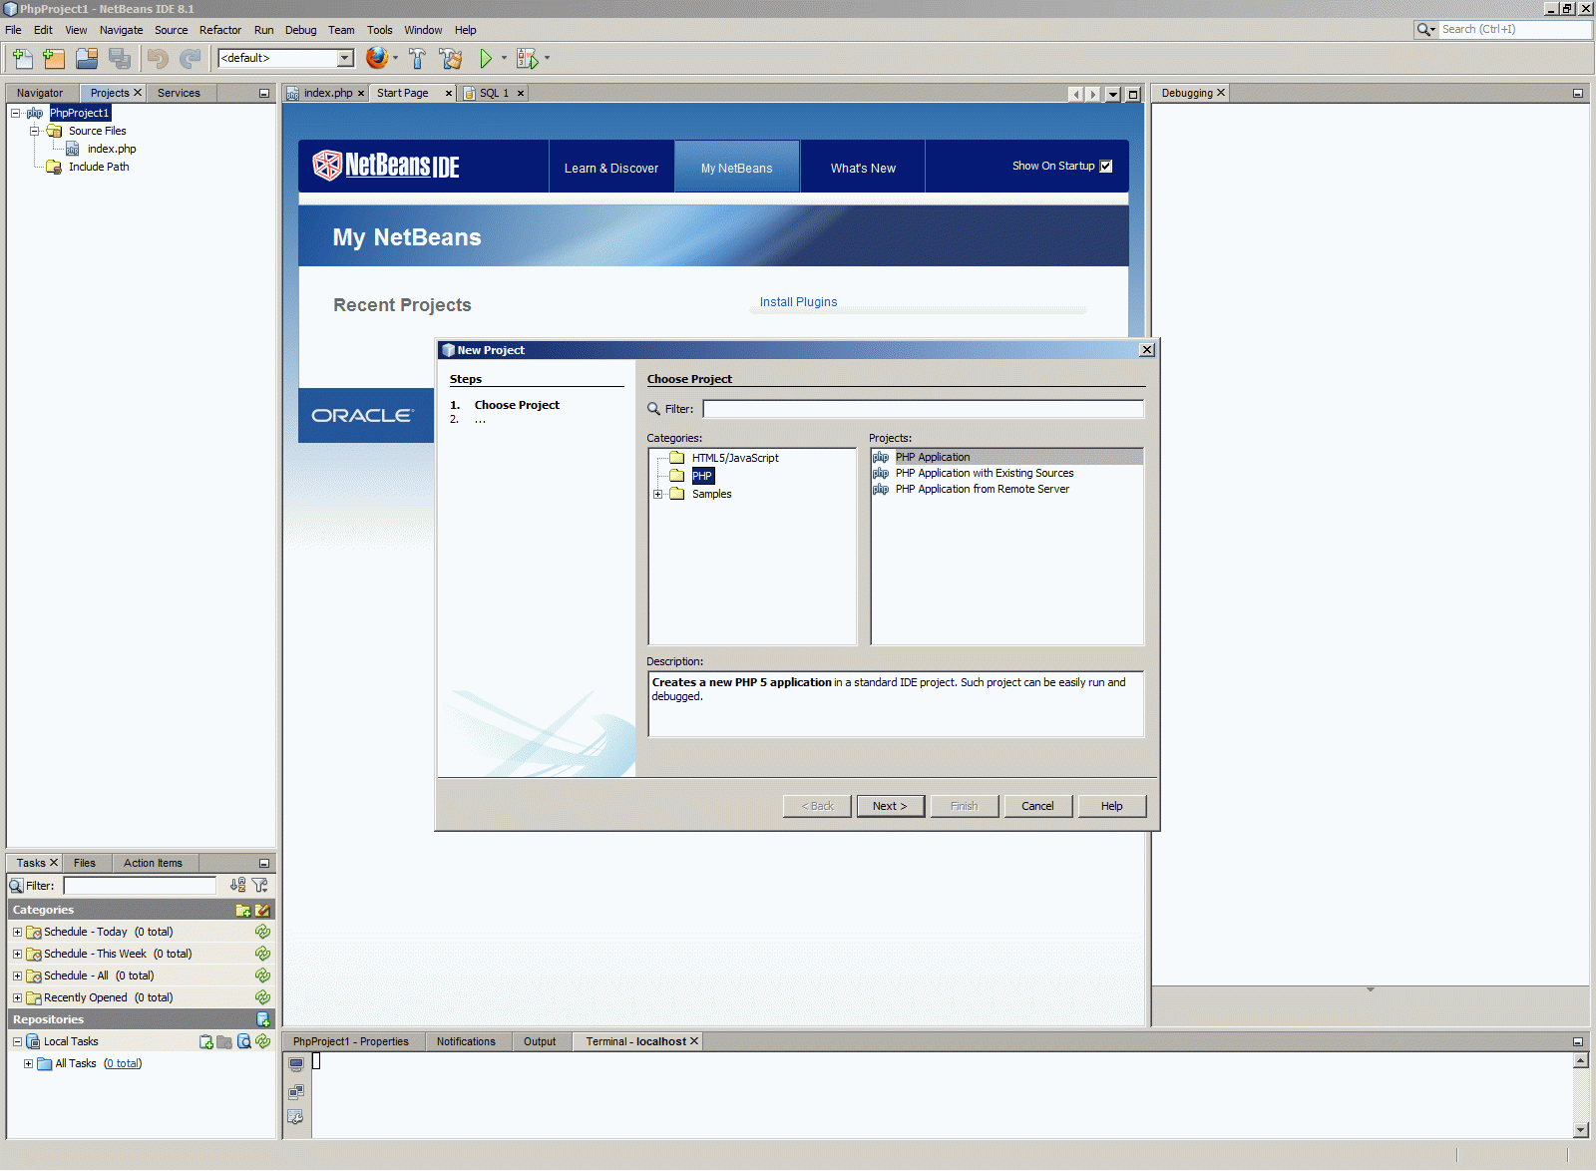Select the HTML5/JavaScript category
Image resolution: width=1596 pixels, height=1171 pixels.
[x=735, y=458]
